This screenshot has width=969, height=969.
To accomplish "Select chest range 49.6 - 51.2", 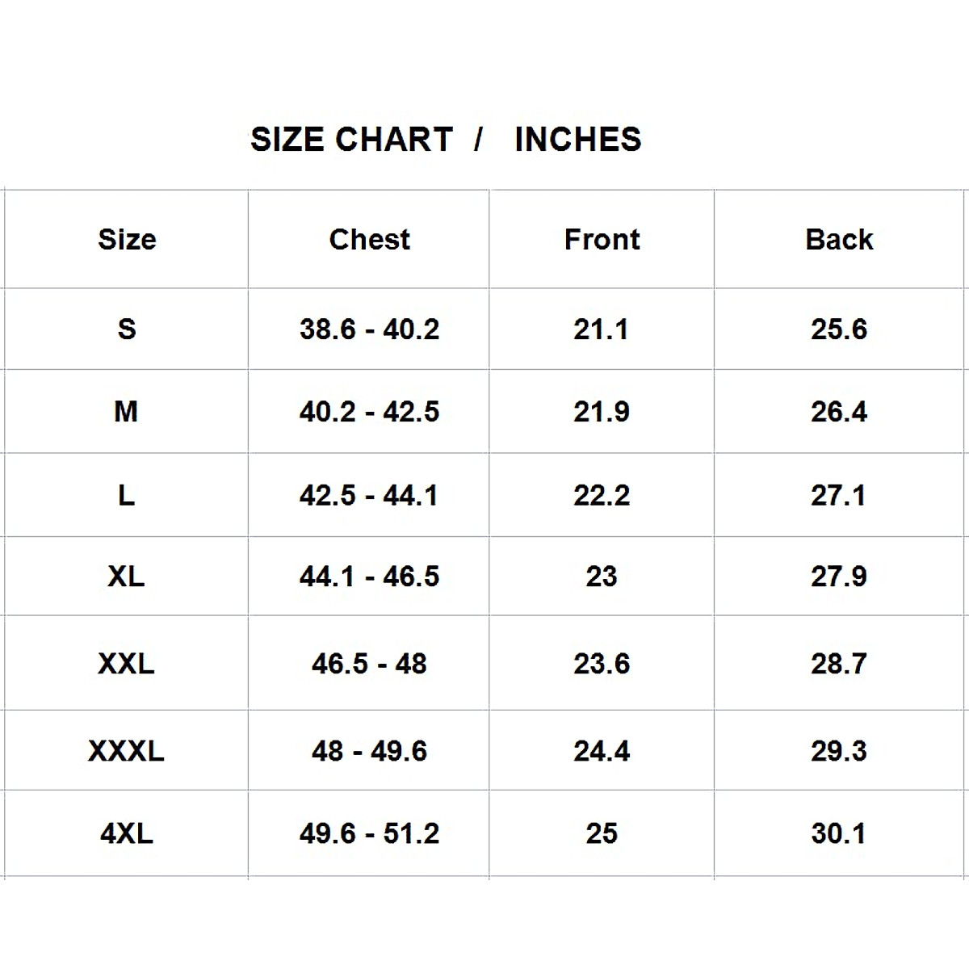I will (369, 833).
